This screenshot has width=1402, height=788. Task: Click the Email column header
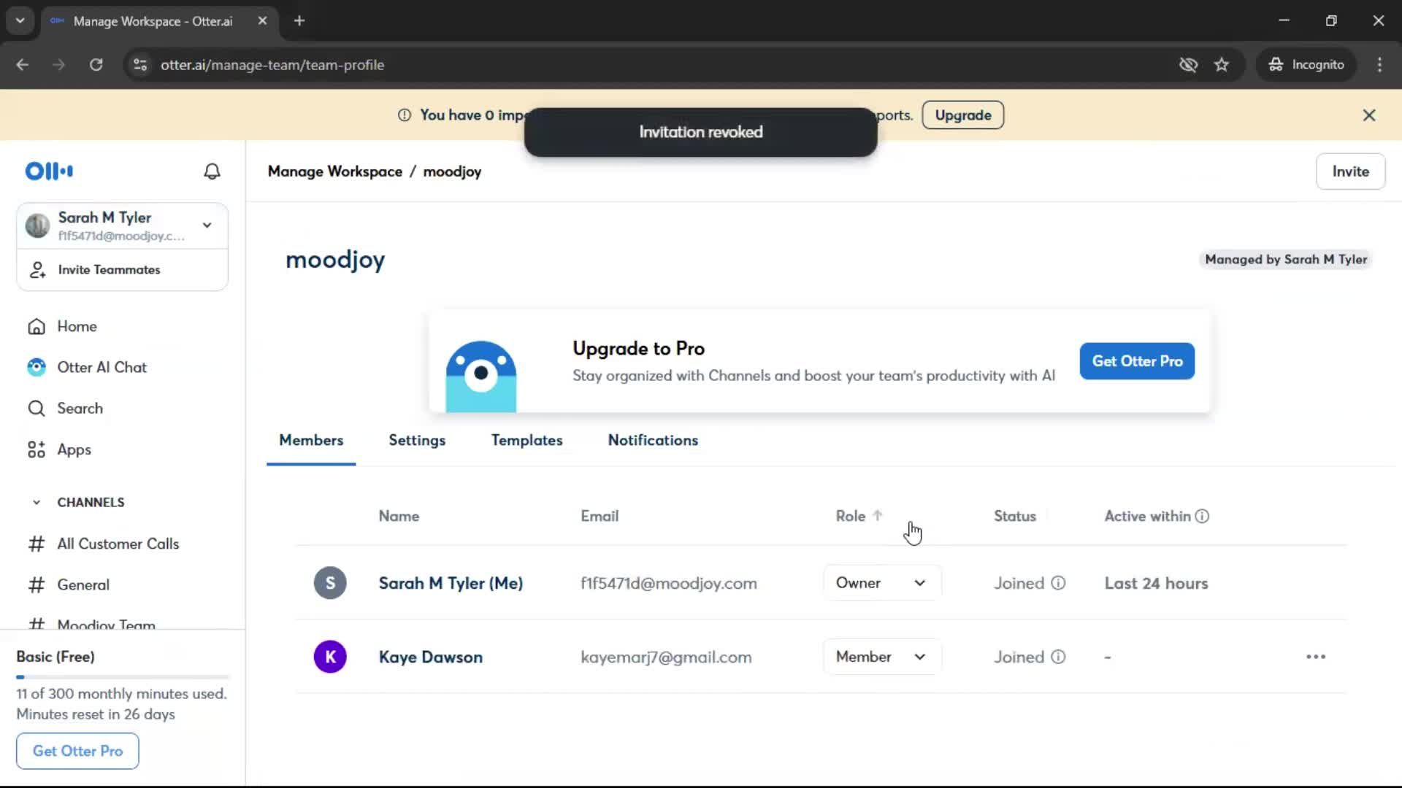[x=600, y=517]
